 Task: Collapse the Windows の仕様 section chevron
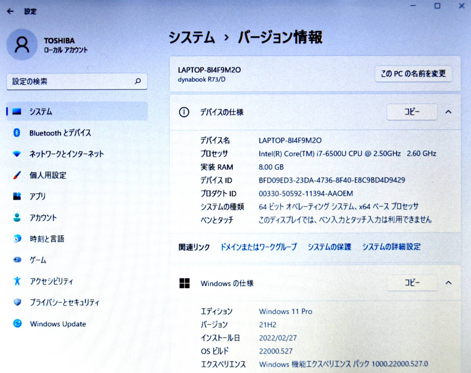click(x=449, y=283)
